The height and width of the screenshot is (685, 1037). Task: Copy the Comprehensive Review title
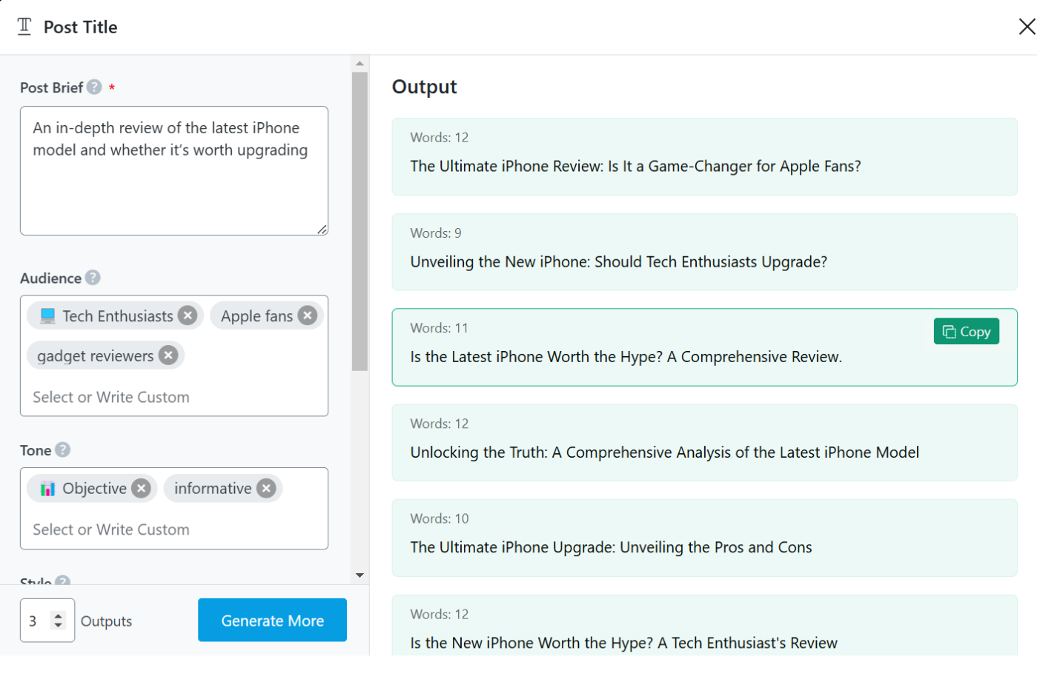coord(967,332)
